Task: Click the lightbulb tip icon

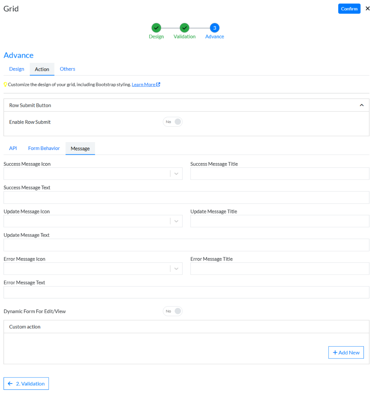Action: pos(6,84)
